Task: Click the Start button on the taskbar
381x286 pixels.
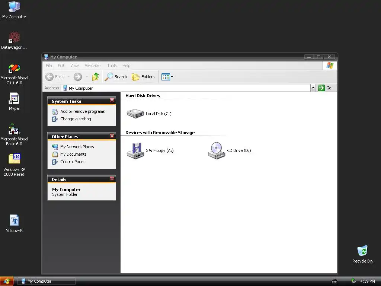Action: (7, 282)
